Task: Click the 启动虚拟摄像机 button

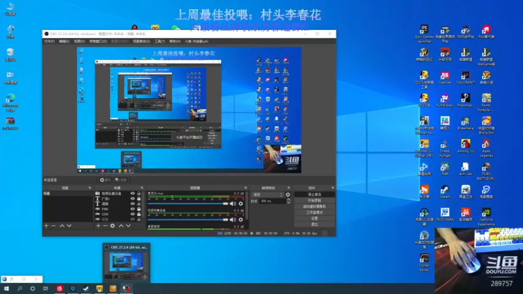Action: [x=314, y=206]
